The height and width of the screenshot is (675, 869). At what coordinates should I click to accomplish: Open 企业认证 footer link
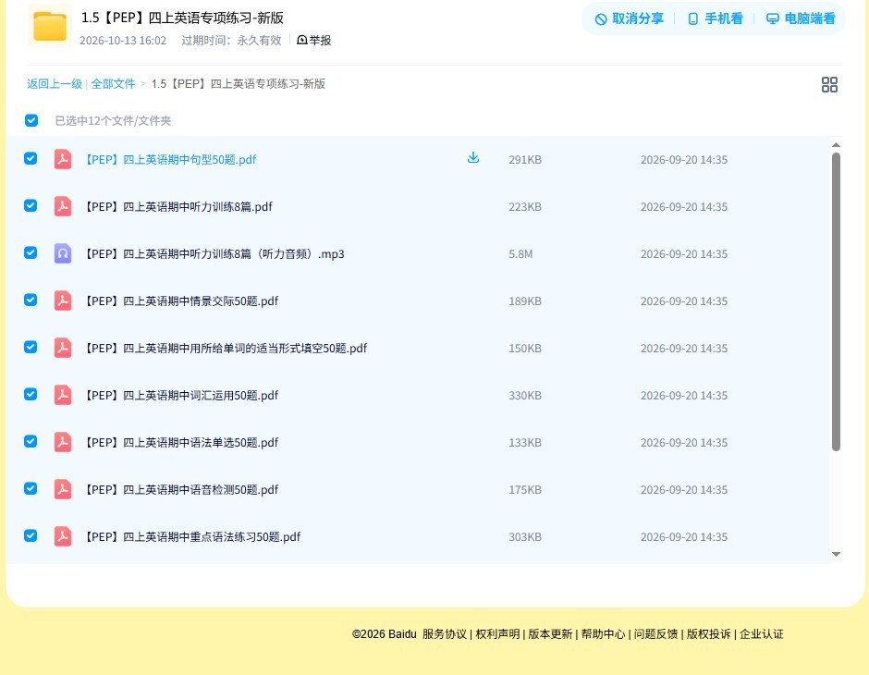tap(762, 634)
